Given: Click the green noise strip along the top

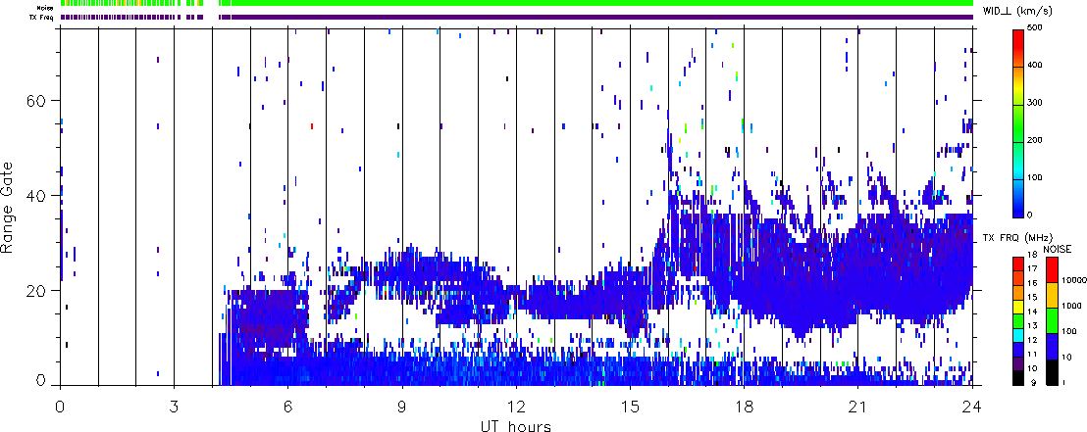Looking at the screenshot, I should [x=517, y=3].
